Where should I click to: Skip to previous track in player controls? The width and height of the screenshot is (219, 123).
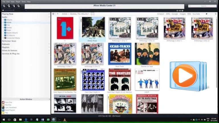[4, 6]
